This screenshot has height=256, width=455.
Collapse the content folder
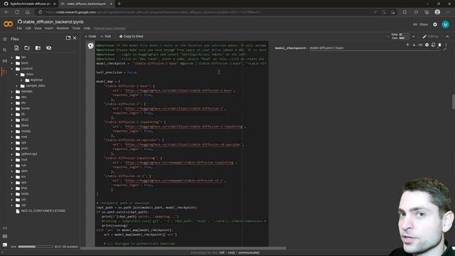(12, 69)
